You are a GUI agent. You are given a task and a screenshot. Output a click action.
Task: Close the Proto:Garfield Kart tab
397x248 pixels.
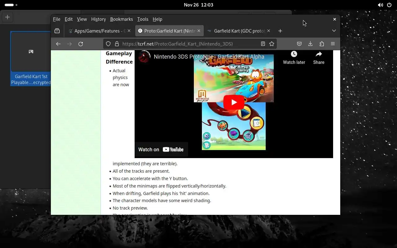[199, 31]
